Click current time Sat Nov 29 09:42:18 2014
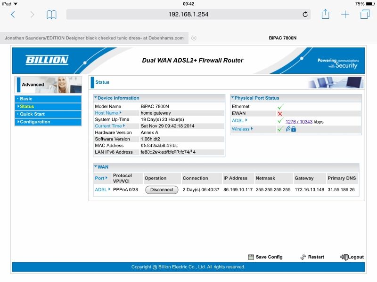The width and height of the screenshot is (377, 282). click(x=168, y=126)
